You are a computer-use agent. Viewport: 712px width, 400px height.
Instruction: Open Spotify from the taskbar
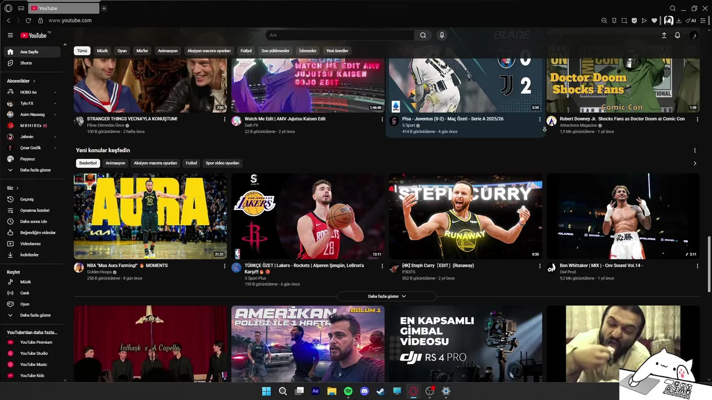pyautogui.click(x=348, y=391)
